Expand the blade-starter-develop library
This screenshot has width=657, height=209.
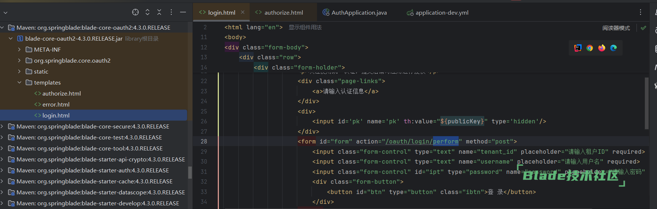(x=2, y=203)
